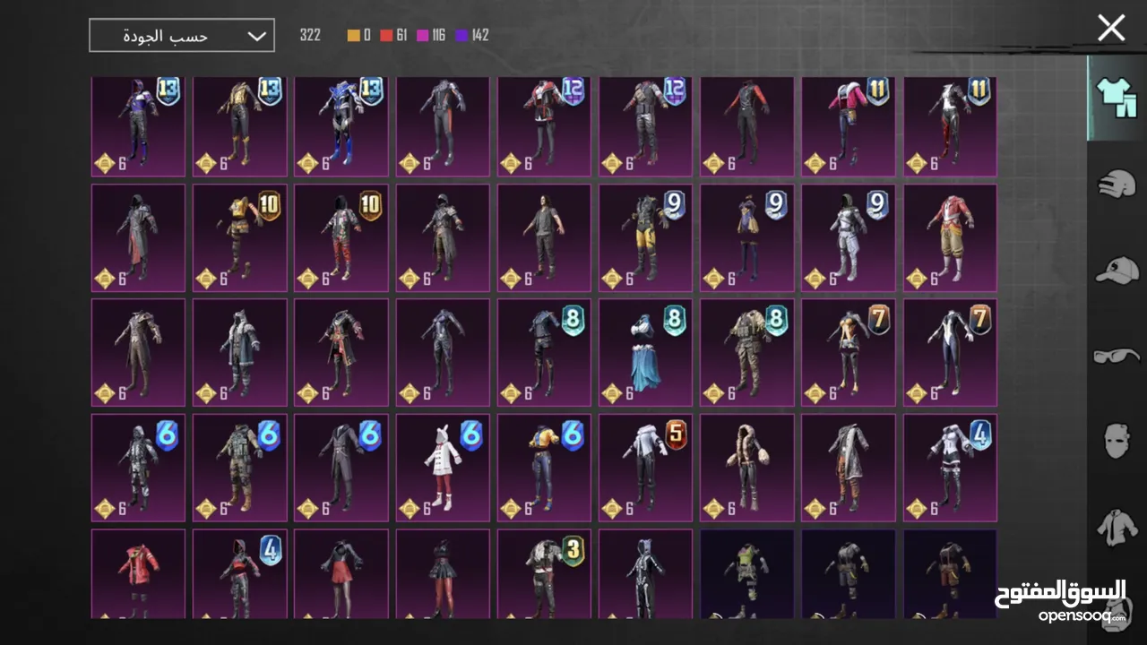Screen dimensions: 1147x645
Task: Select the camo soldier outfit with level 6 badge
Action: (x=239, y=468)
